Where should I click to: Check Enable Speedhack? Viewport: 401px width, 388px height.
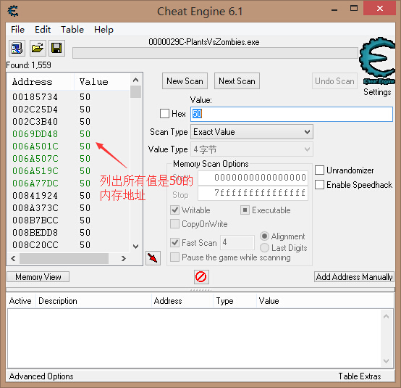319,184
